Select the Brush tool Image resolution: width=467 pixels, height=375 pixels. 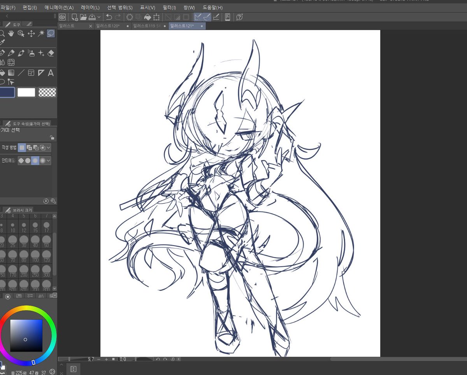[21, 53]
